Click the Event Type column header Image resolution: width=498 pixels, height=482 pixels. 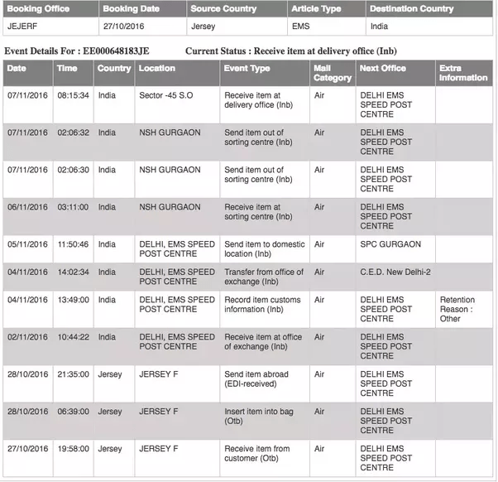pos(265,73)
